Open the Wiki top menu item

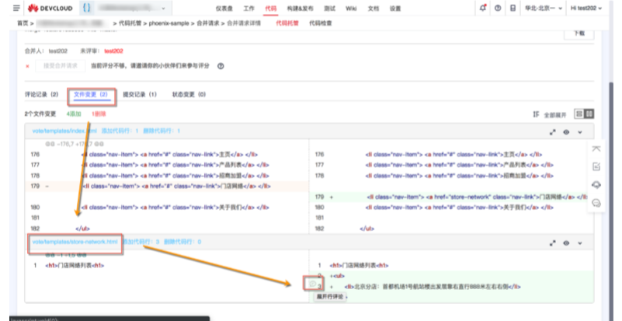pyautogui.click(x=351, y=9)
